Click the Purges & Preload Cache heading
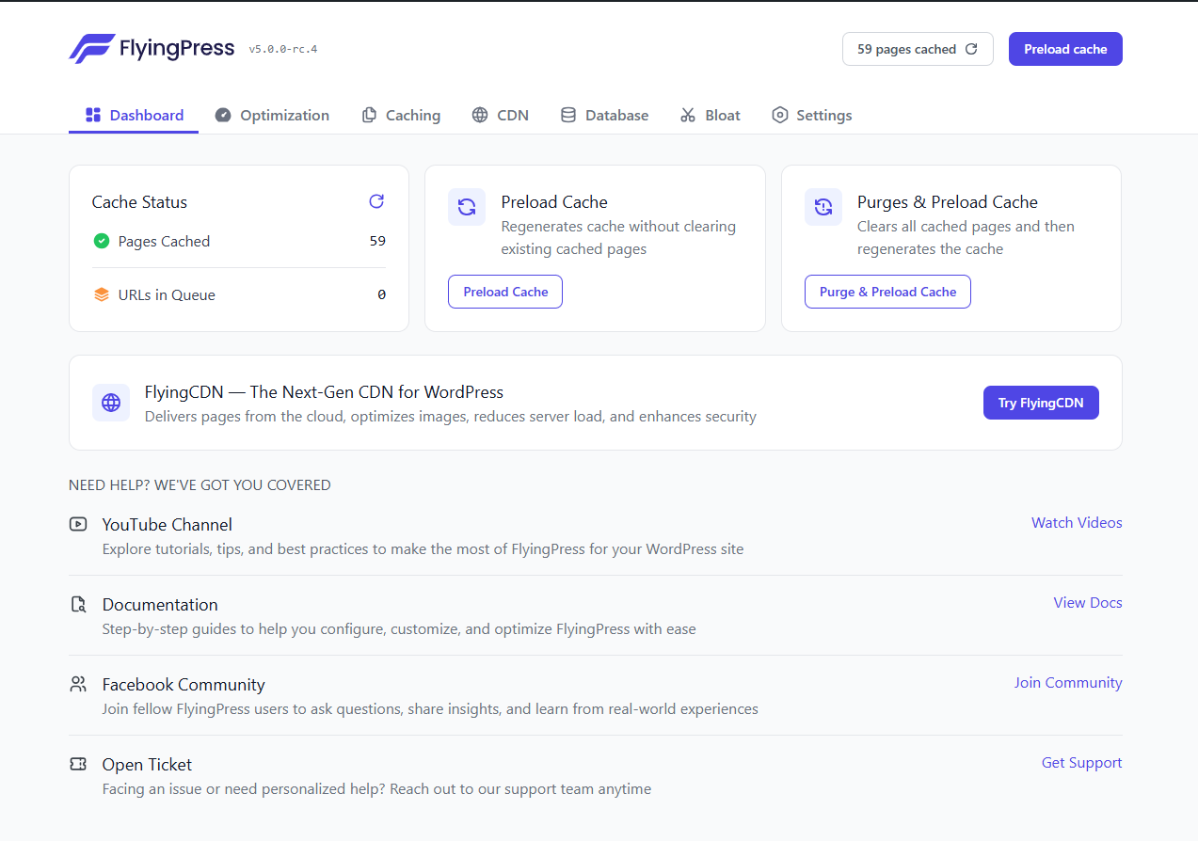Viewport: 1198px width, 841px height. (948, 202)
